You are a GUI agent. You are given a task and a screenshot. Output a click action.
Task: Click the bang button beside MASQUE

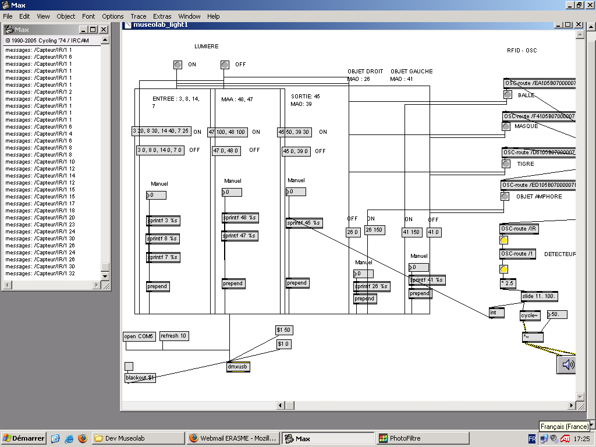506,126
